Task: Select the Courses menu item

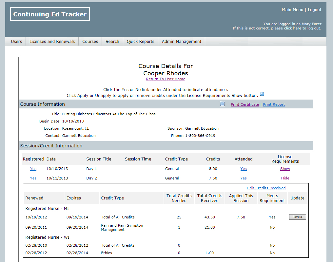Action: click(x=90, y=42)
